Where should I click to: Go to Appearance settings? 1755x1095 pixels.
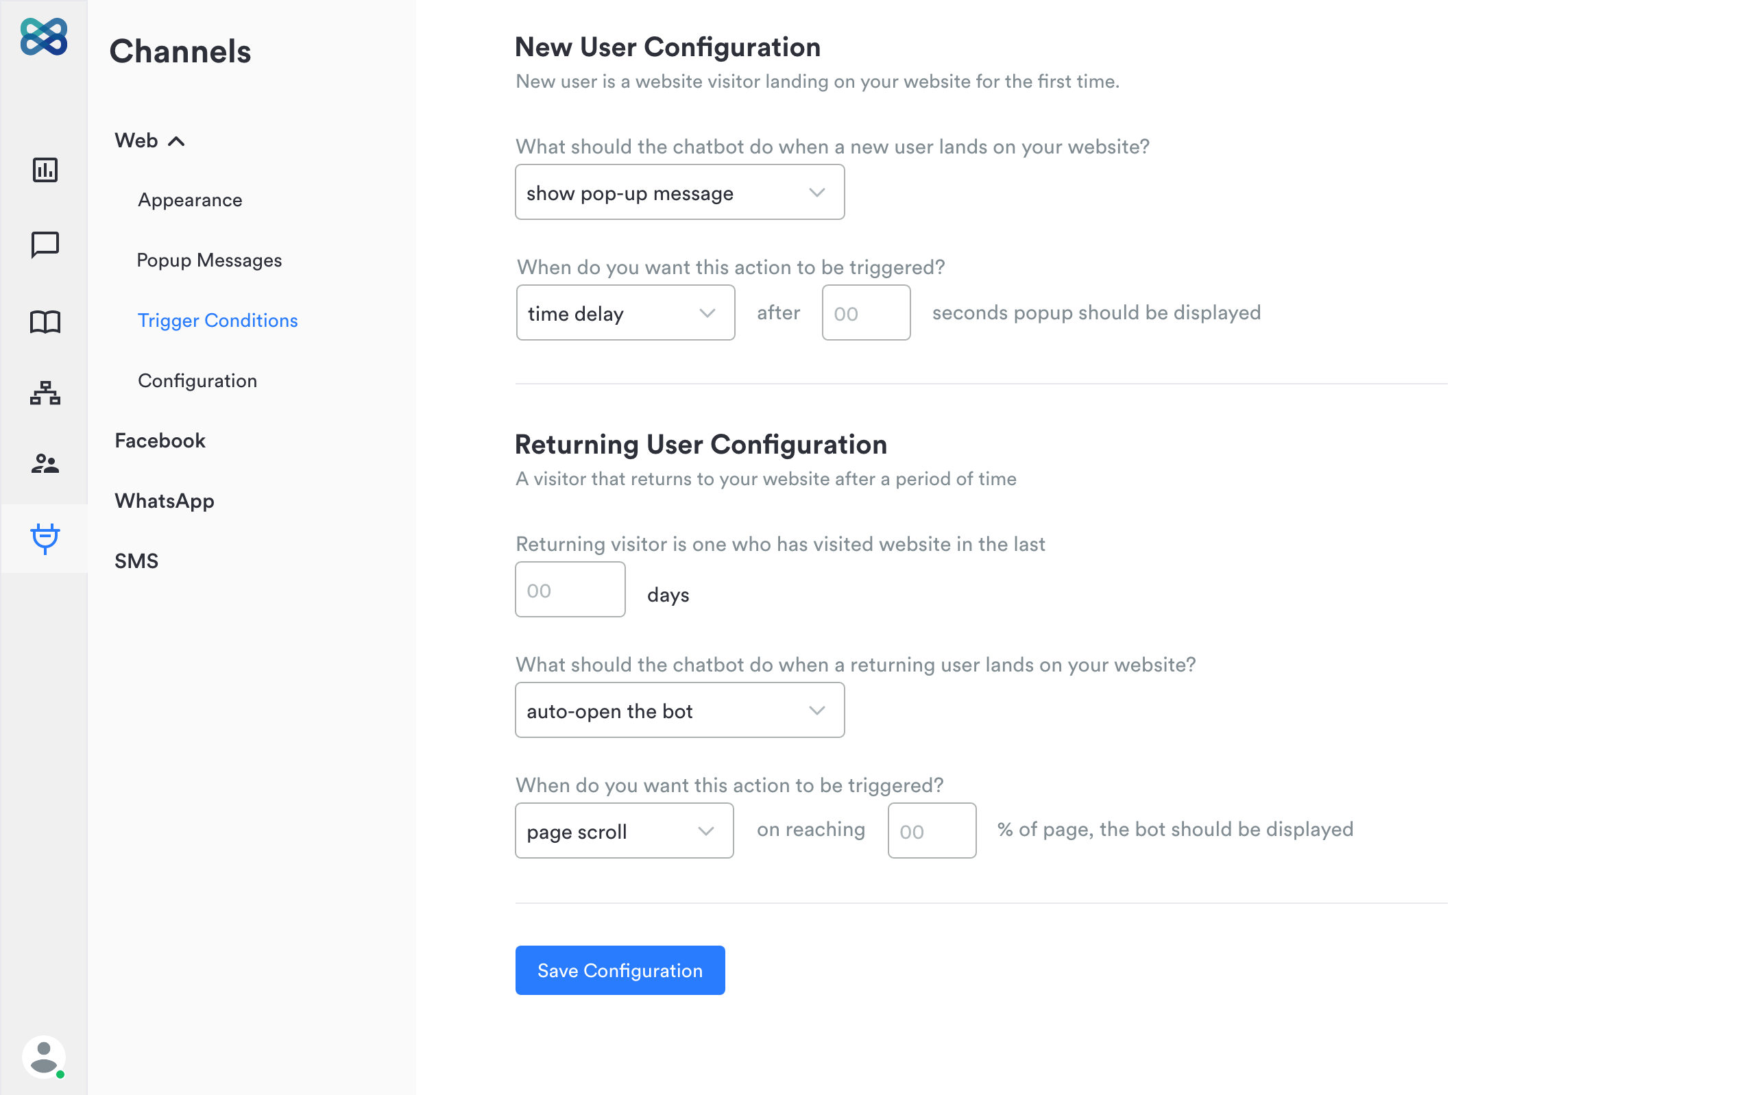pos(190,200)
